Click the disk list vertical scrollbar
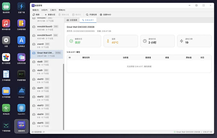 (x=64, y=95)
